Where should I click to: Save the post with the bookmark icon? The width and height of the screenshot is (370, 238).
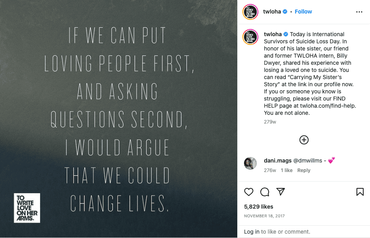360,192
